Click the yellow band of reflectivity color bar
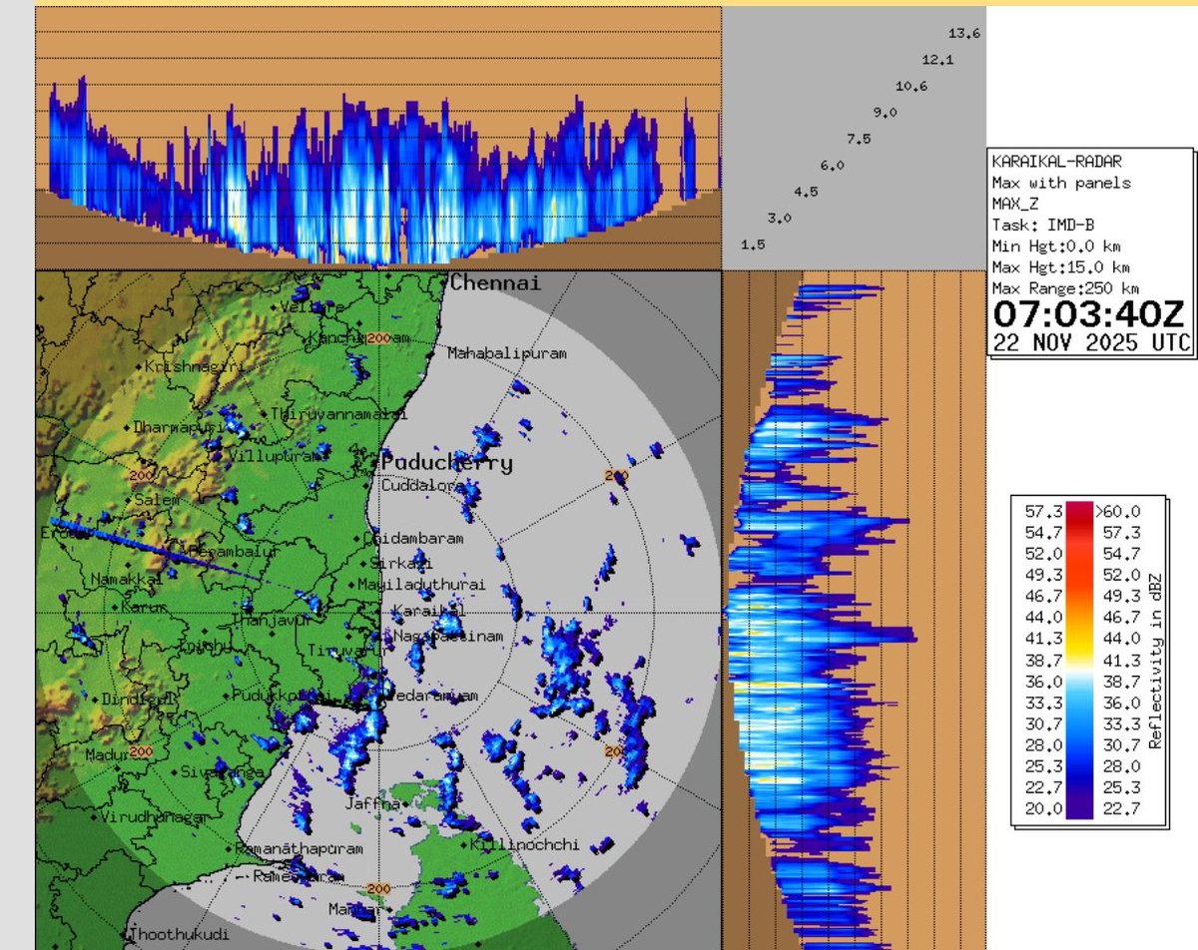Screen dimensions: 1198x950 coord(1080,649)
